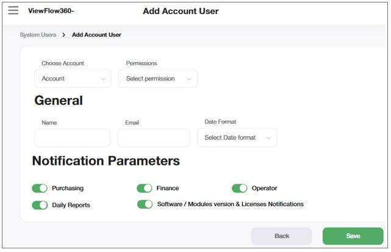Viewport: 391px width, 252px height.
Task: Open the hamburger menu icon
Action: coord(13,10)
